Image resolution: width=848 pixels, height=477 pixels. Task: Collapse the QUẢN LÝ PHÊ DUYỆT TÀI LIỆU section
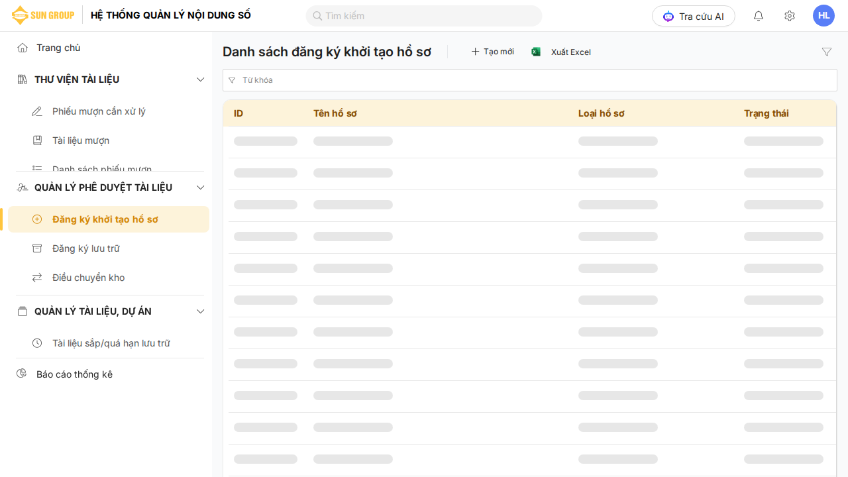201,187
